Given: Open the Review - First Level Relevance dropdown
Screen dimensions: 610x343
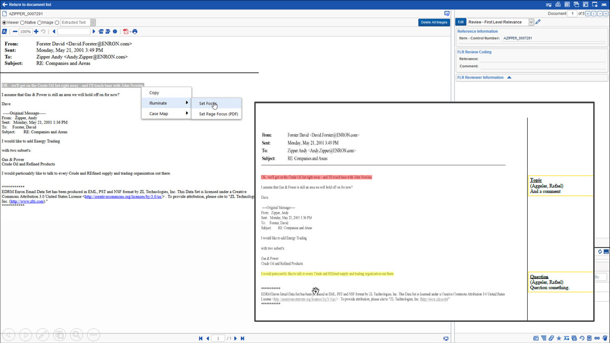Looking at the screenshot, I should (531, 22).
